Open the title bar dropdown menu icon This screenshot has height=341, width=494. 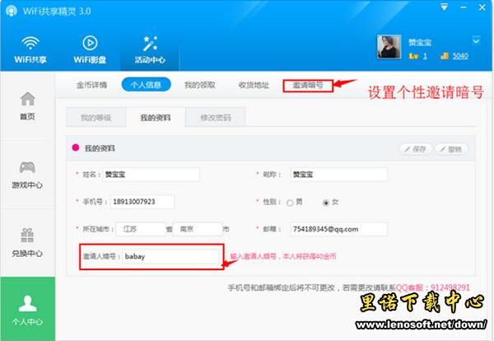[445, 7]
